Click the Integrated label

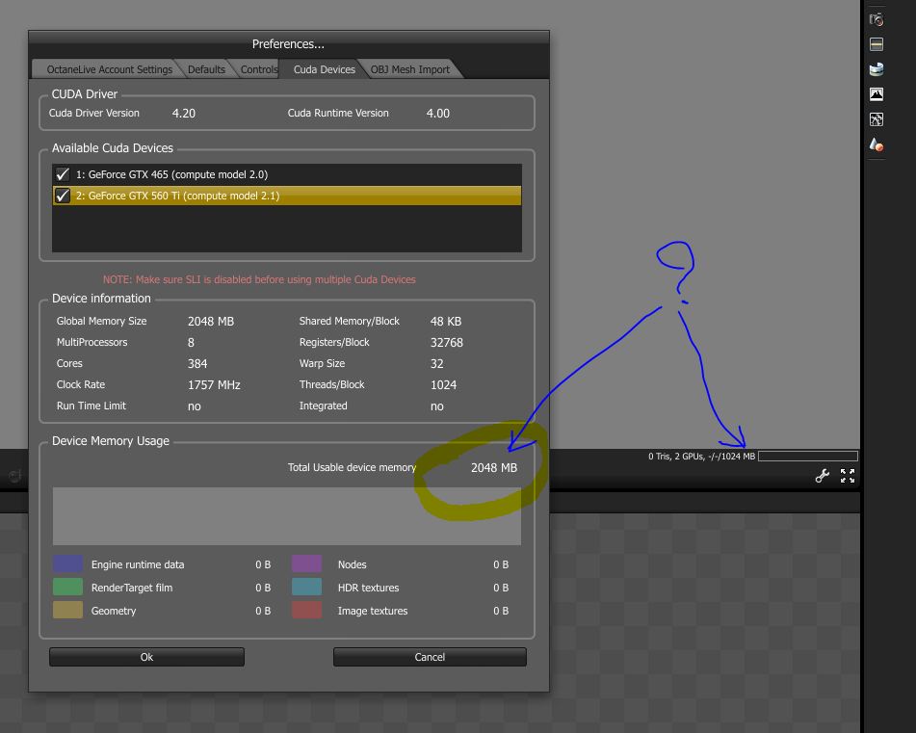[x=323, y=406]
